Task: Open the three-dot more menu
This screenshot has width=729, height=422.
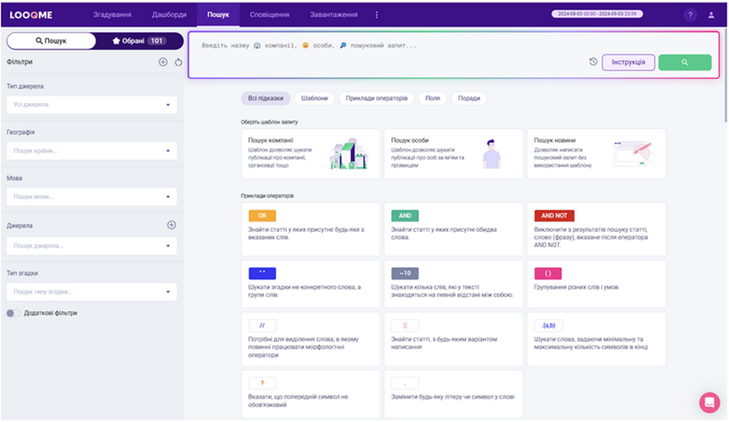Action: coord(376,14)
